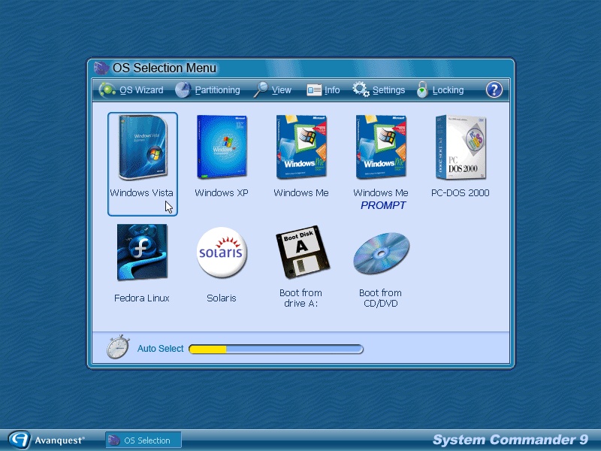601x451 pixels.
Task: Open the Partitioning menu
Action: pos(217,90)
